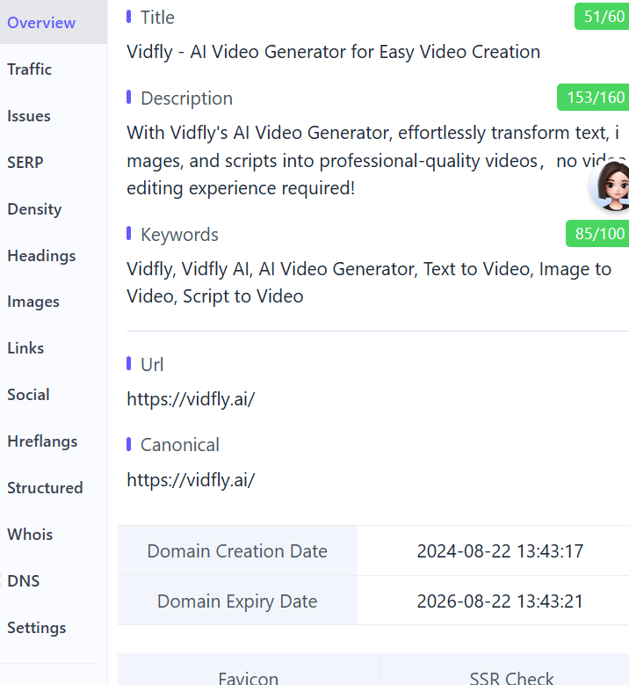Open Settings in the sidebar
This screenshot has width=629, height=685.
tap(37, 628)
